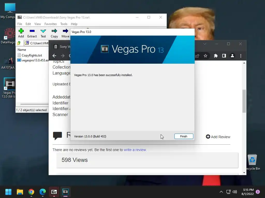265x198 pixels.
Task: Click the browser page scrollbar thumb
Action: click(244, 101)
